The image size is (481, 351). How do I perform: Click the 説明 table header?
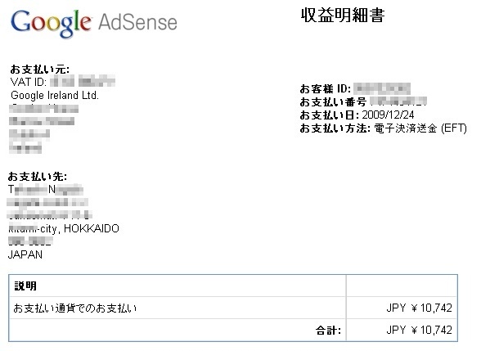point(25,286)
